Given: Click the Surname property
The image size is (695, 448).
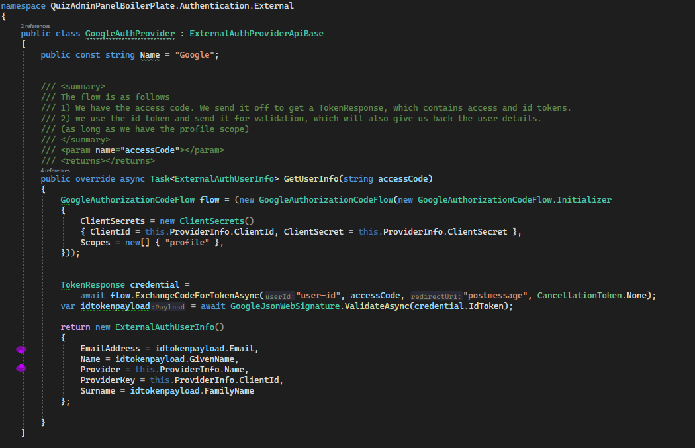Looking at the screenshot, I should tap(97, 391).
